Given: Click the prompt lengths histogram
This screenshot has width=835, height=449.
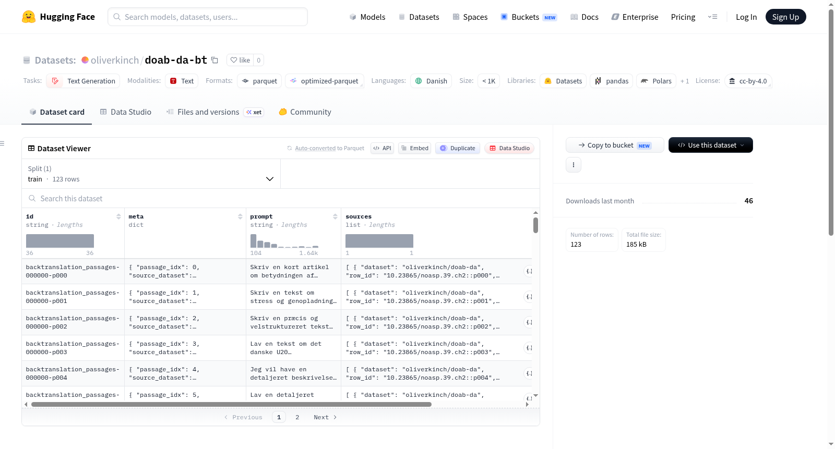Looking at the screenshot, I should pos(284,241).
